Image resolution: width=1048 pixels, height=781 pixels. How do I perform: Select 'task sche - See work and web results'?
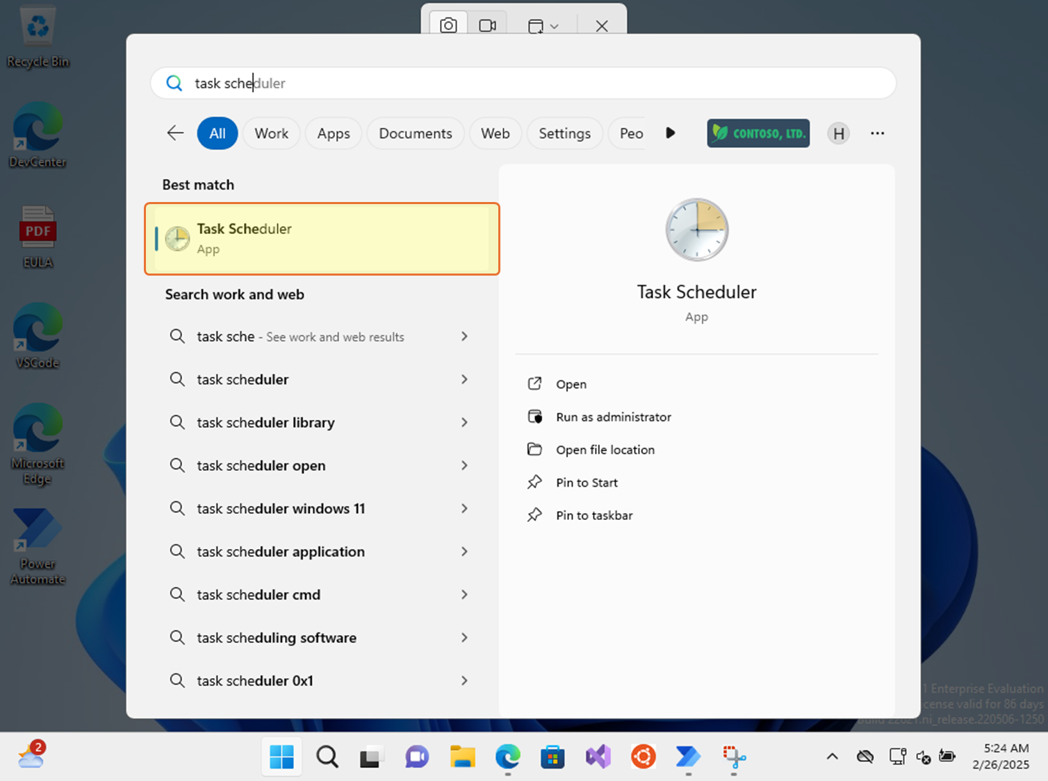[300, 337]
